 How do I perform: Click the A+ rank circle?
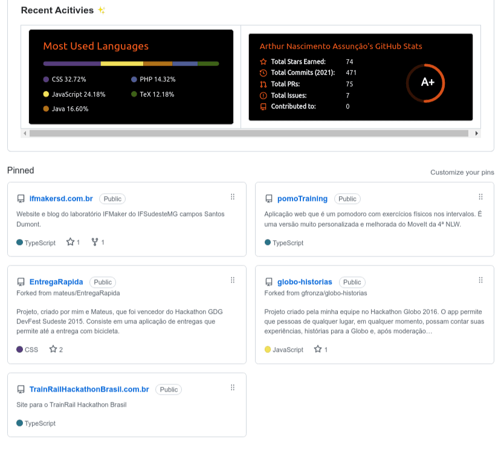425,83
